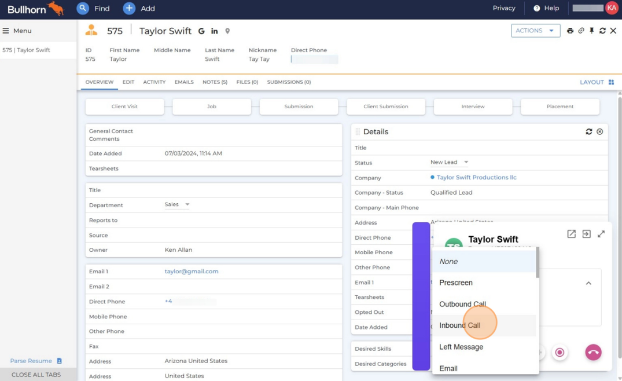Refresh the Details card
622x381 pixels.
point(588,131)
